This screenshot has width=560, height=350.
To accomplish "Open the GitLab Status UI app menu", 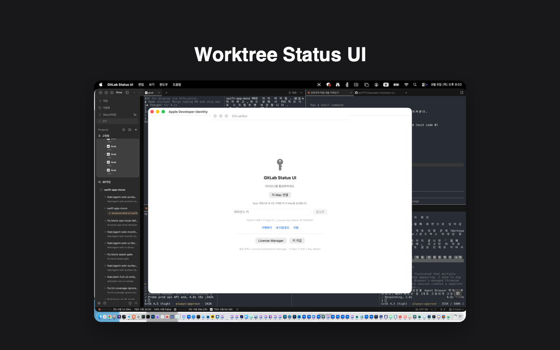I will point(120,84).
